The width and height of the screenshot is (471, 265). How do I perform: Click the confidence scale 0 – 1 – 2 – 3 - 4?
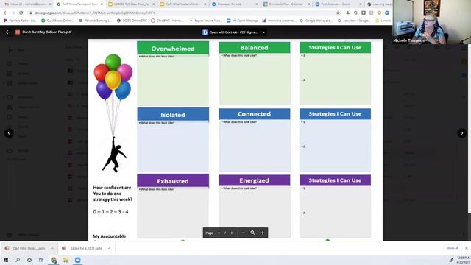110,212
